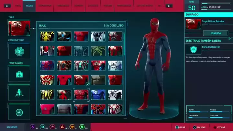The image size is (233, 131).
Task: Open the Dispositivos tab
Action: (x=45, y=6)
